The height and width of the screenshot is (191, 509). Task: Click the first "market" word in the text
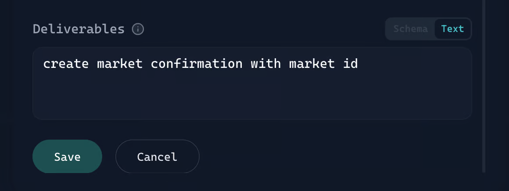119,64
